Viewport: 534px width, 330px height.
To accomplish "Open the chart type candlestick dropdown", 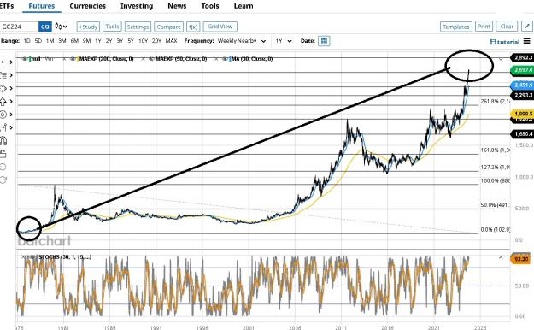I will click(x=62, y=27).
